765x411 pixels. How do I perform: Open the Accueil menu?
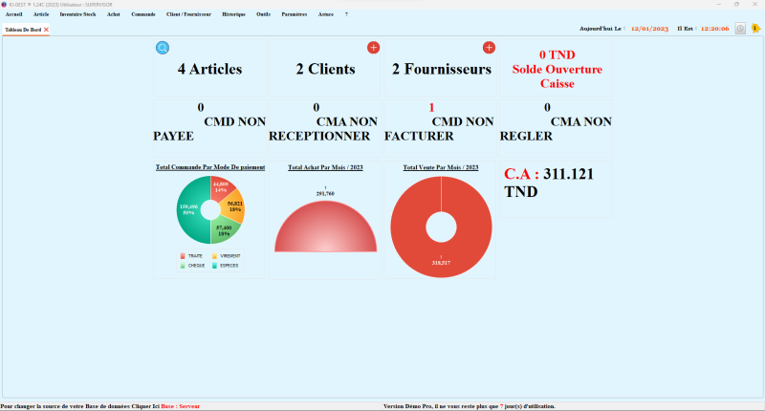click(13, 14)
